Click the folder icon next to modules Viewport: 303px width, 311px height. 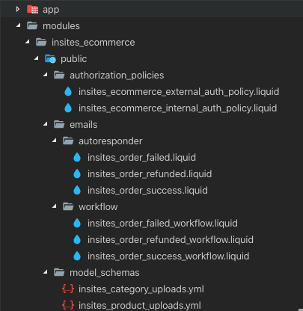point(32,25)
